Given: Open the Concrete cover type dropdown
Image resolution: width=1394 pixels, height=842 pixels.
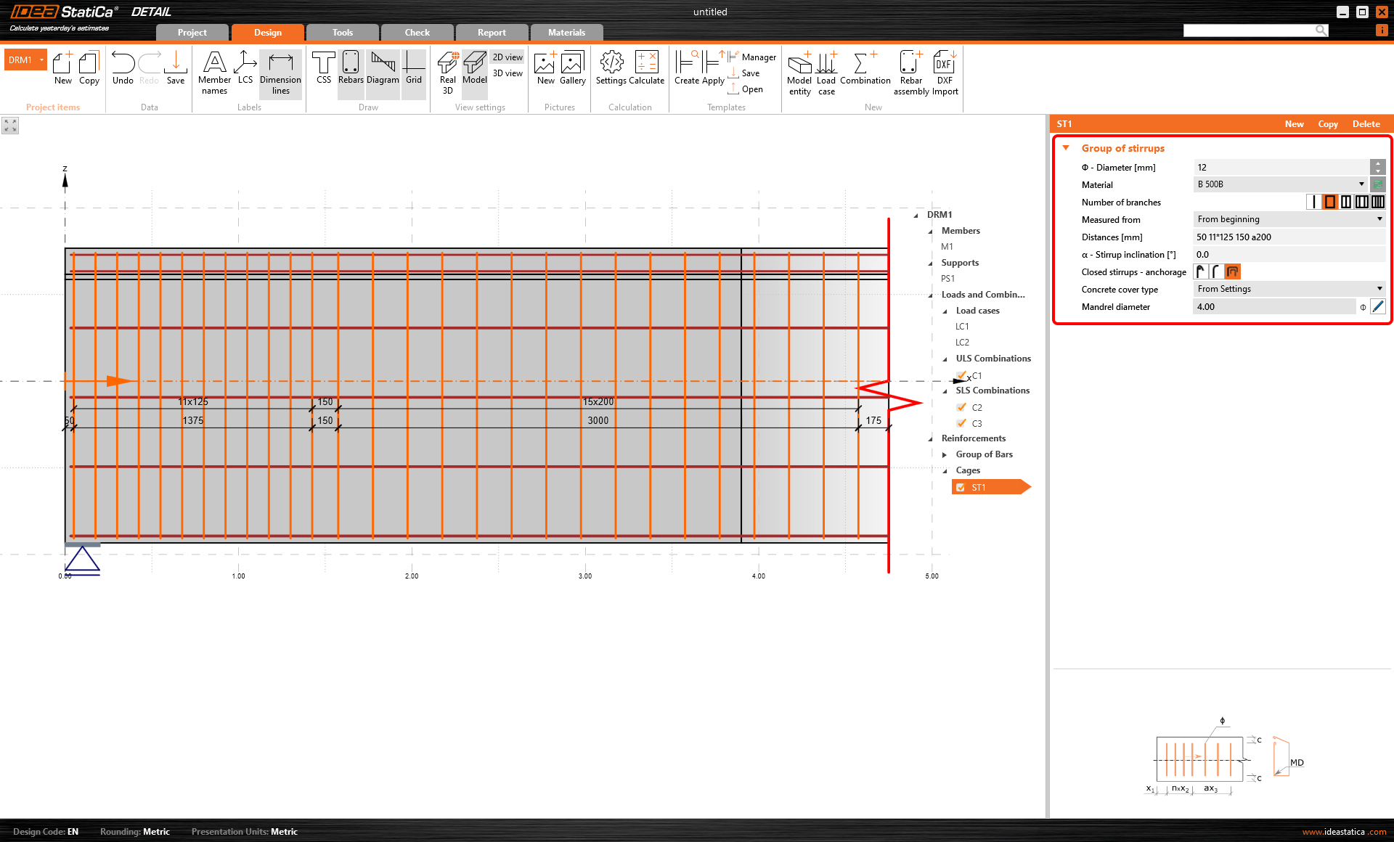Looking at the screenshot, I should click(x=1289, y=289).
